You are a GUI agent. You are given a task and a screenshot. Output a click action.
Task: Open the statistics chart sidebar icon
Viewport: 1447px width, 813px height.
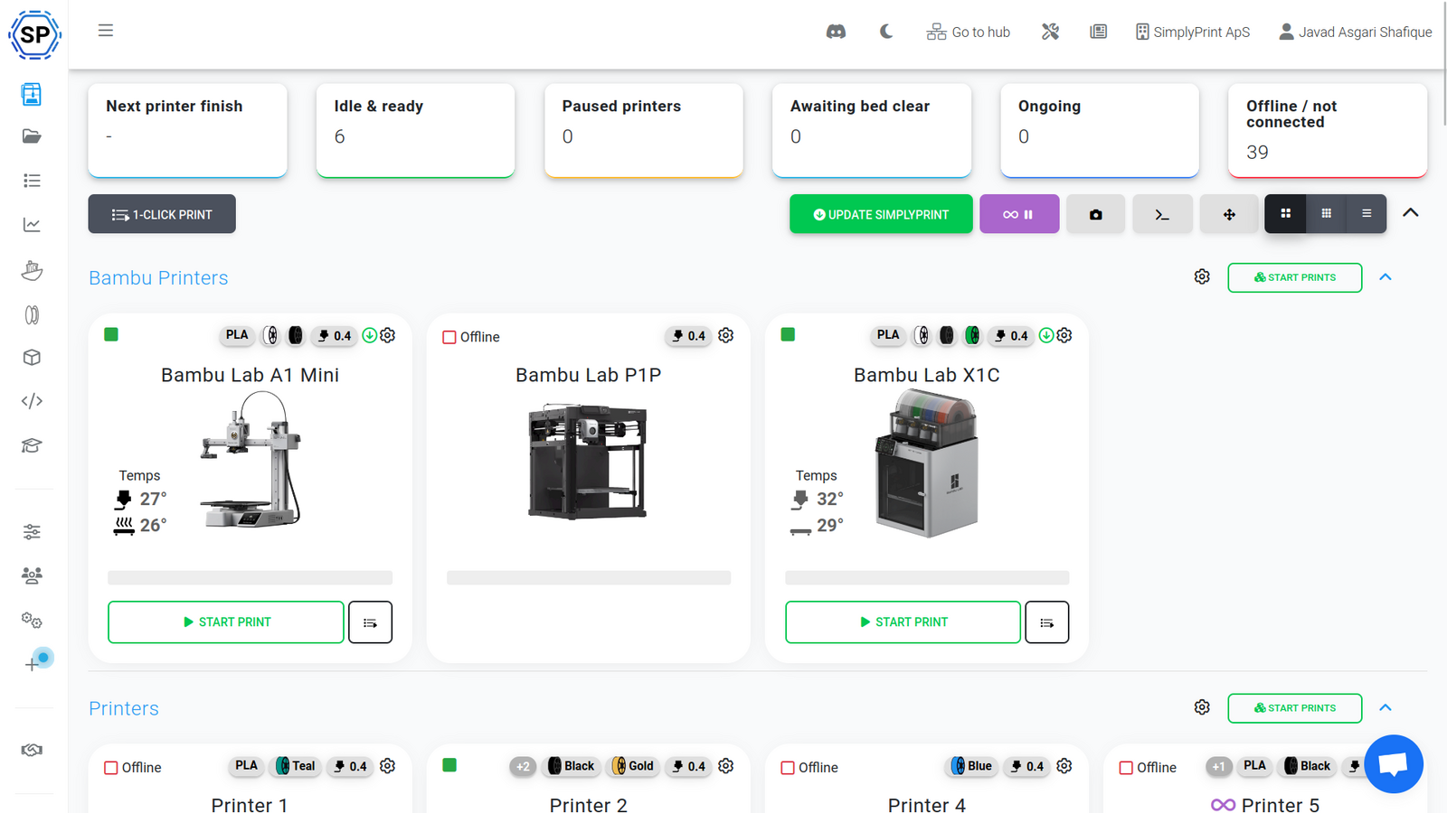(32, 225)
